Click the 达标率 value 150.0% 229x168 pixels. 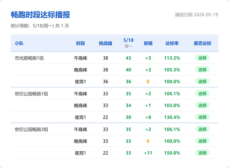tap(172, 153)
